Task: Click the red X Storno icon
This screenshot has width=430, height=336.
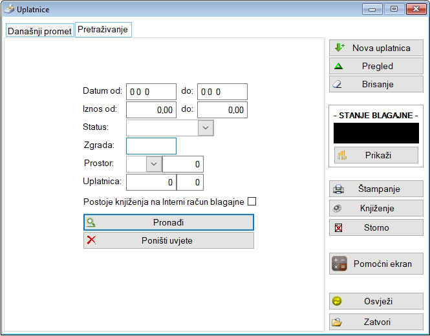Action: coord(338,227)
